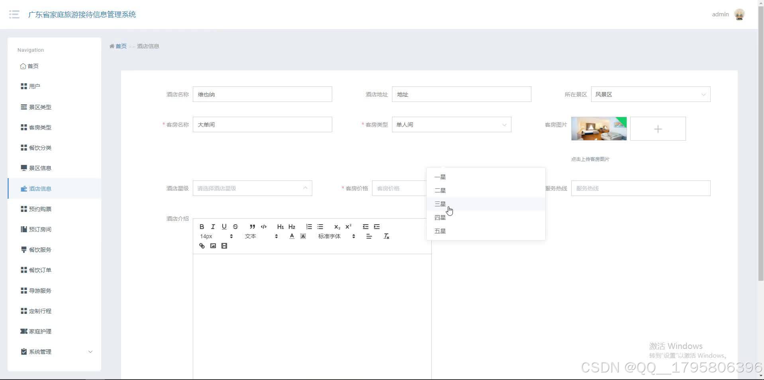Focus the 客房价格 input field
Viewport: 764px width, 380px height.
click(x=399, y=188)
